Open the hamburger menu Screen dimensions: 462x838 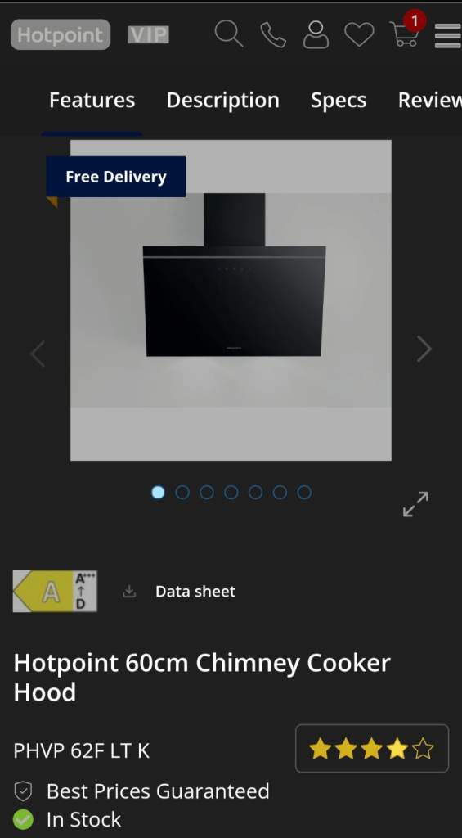[x=447, y=36]
